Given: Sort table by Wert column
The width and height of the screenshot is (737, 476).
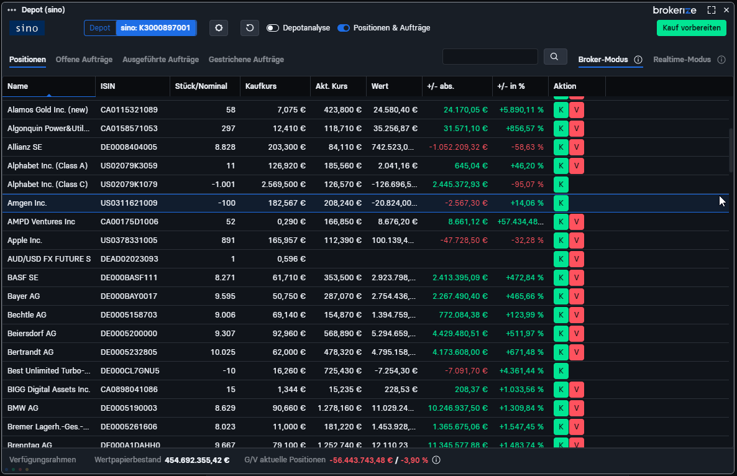Looking at the screenshot, I should 394,86.
